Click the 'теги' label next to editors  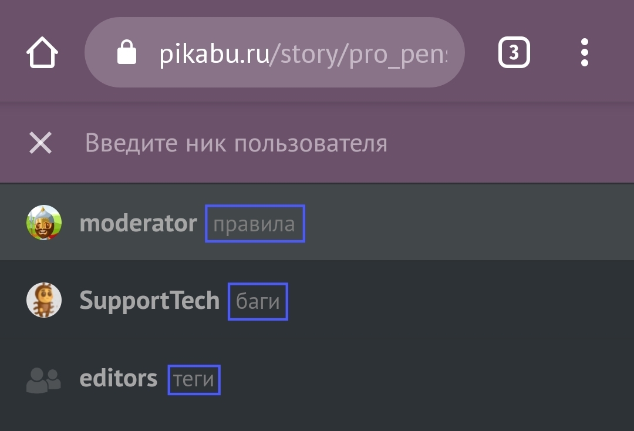coord(194,379)
